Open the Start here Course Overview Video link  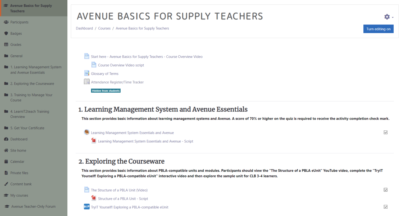click(146, 57)
